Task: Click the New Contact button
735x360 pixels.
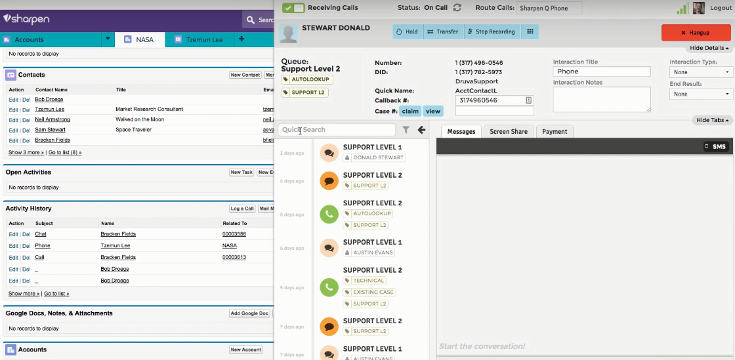Action: point(245,75)
